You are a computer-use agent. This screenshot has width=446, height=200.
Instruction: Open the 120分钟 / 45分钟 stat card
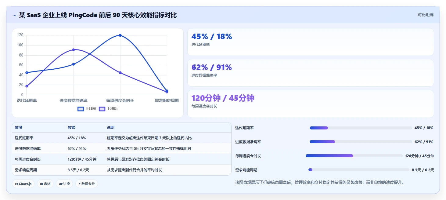(311, 104)
